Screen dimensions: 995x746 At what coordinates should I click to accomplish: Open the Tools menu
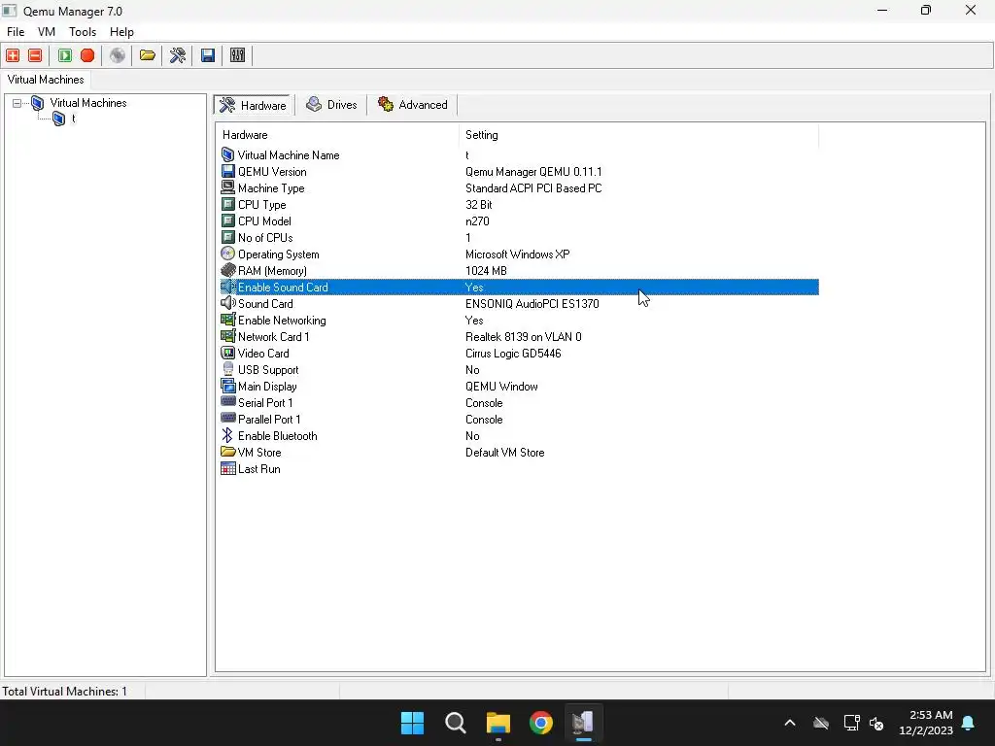click(83, 32)
